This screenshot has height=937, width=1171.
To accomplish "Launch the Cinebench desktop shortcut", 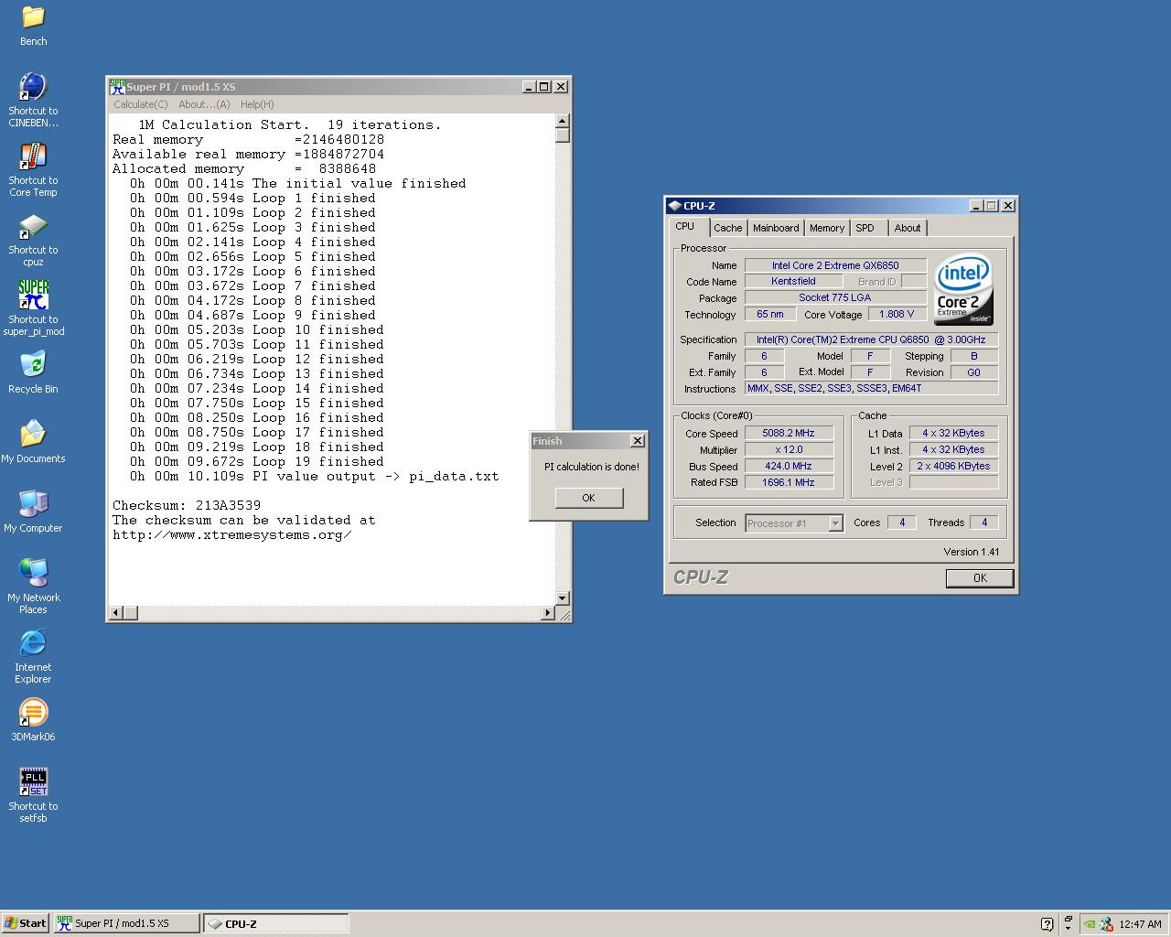I will (x=33, y=87).
